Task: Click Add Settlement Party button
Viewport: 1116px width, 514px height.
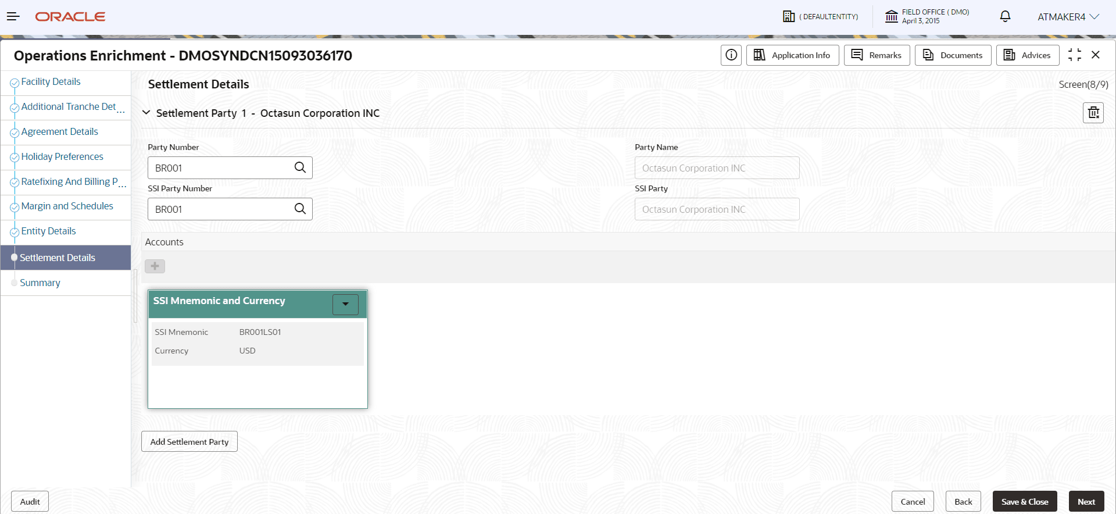Action: (189, 442)
